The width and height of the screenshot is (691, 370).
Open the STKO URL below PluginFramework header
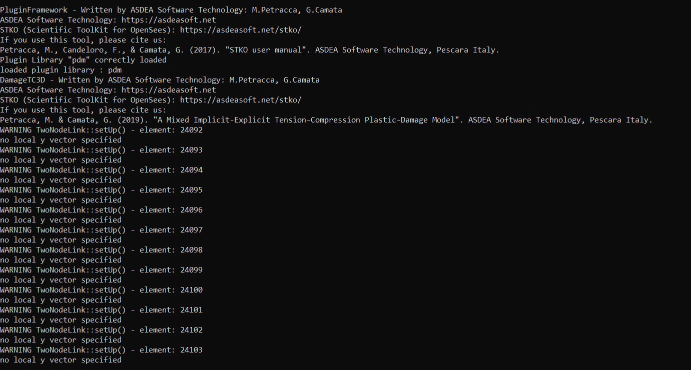pos(241,30)
